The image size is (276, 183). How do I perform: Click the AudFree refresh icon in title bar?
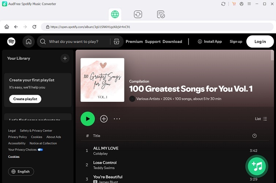click(223, 4)
